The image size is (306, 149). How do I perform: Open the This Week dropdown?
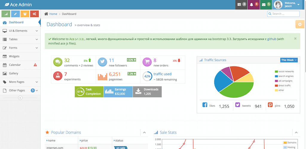click(289, 60)
